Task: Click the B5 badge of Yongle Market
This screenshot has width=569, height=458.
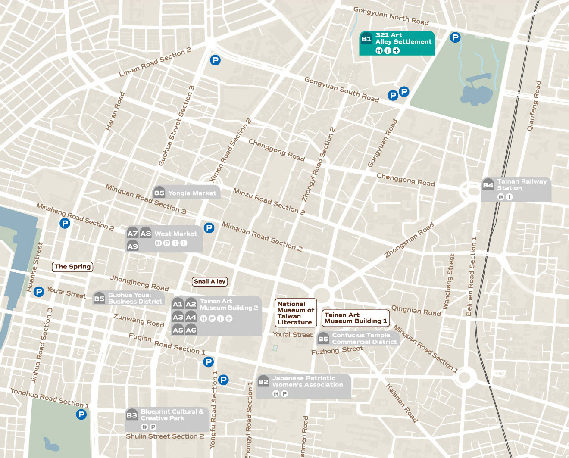Action: (159, 193)
